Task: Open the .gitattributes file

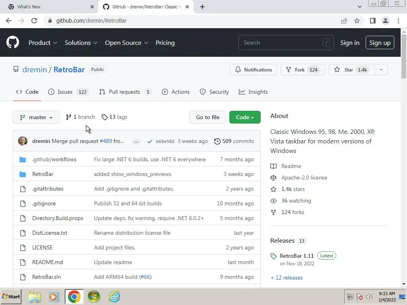Action: [48, 189]
